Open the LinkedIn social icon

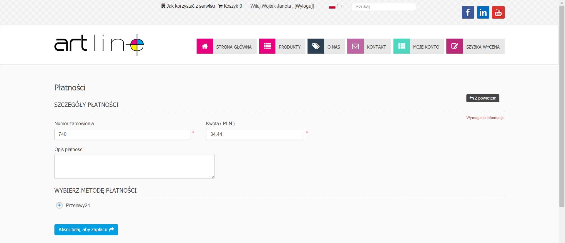click(483, 12)
